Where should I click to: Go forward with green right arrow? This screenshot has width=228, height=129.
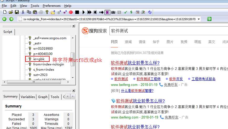pos(11,19)
